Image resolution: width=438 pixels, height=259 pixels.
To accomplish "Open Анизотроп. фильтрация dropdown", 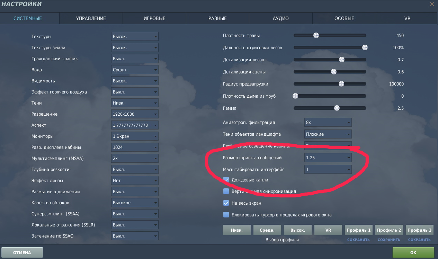I will [328, 123].
